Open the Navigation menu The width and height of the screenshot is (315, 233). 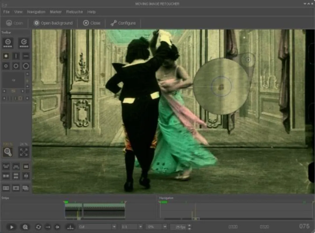(x=36, y=12)
